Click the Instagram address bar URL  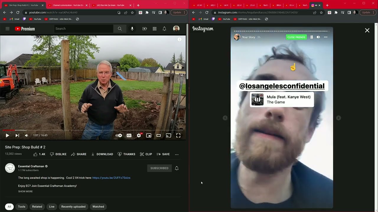pos(258,12)
